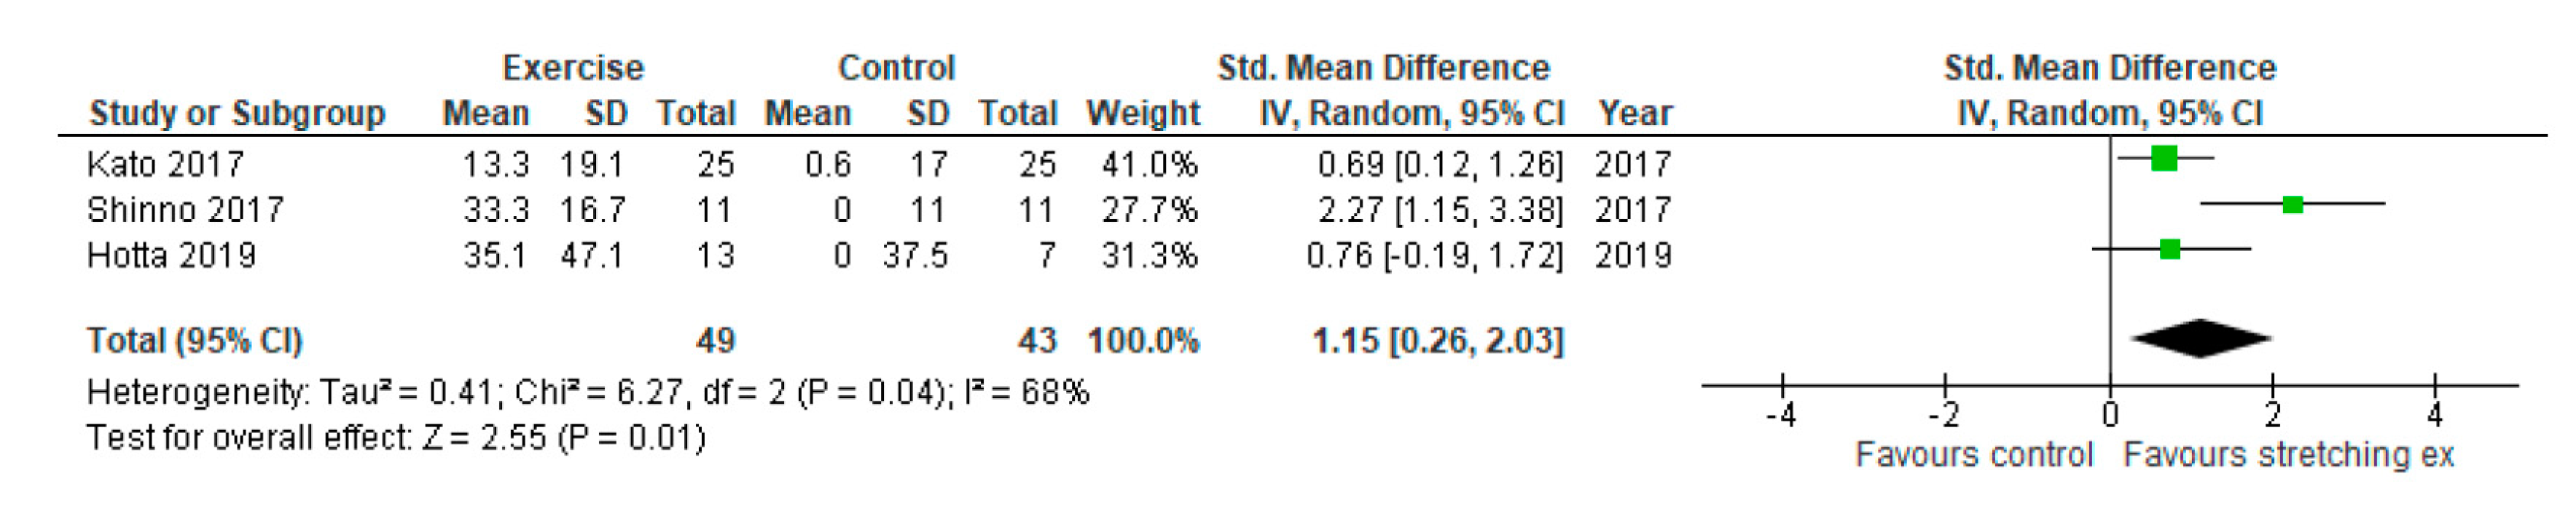
Task: Click the 'Test for overall effect' line
Action: [x=395, y=437]
